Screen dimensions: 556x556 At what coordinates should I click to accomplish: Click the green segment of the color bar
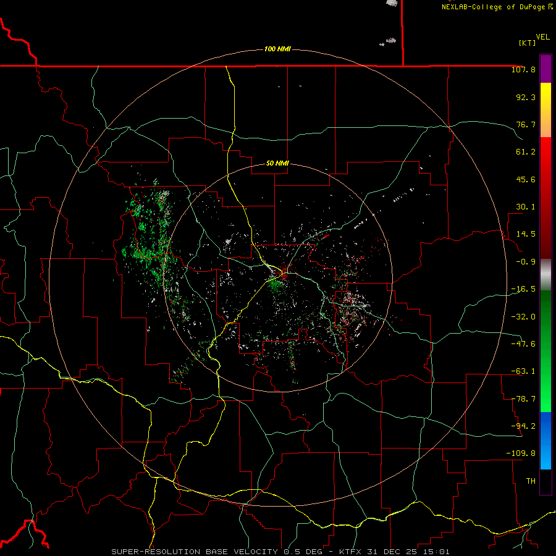[545, 351]
